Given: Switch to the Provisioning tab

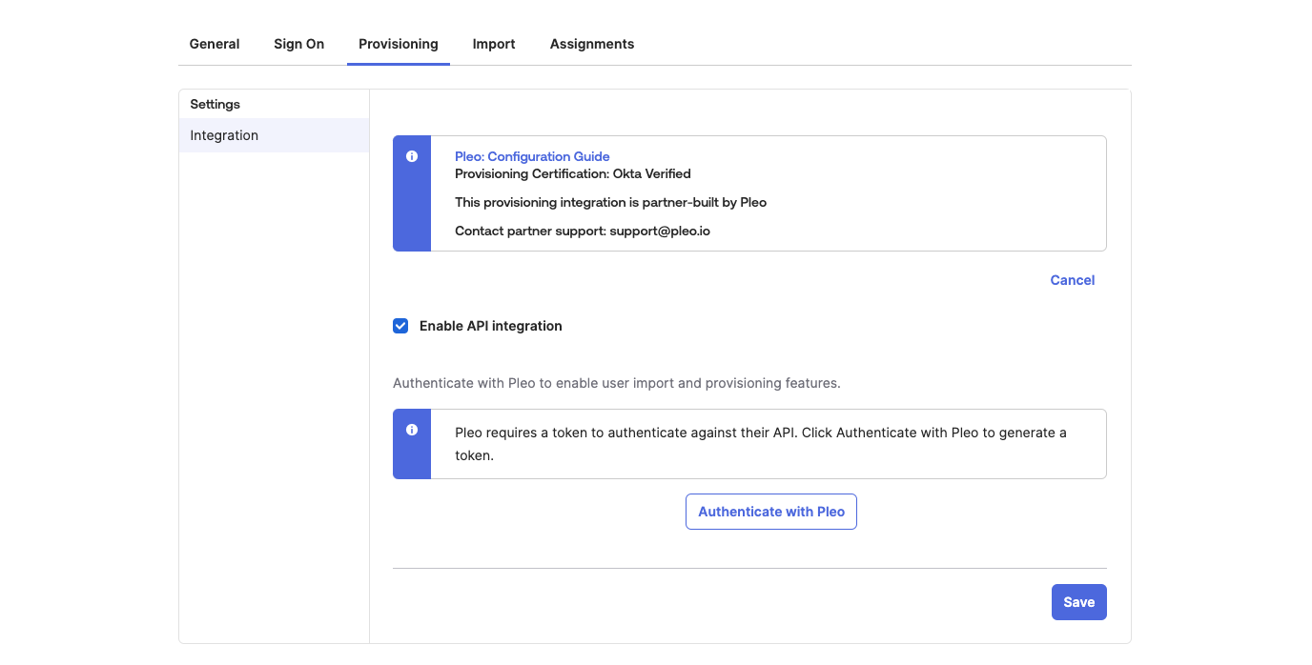Looking at the screenshot, I should click(398, 44).
